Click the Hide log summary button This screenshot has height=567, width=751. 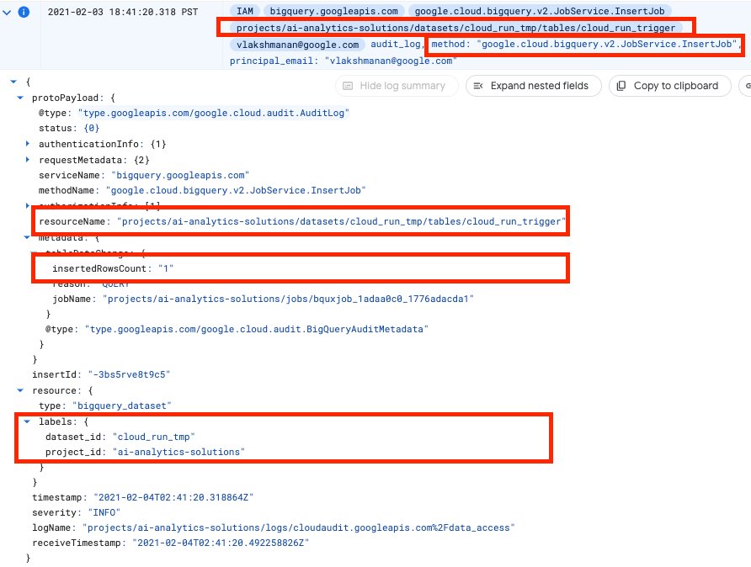point(397,86)
